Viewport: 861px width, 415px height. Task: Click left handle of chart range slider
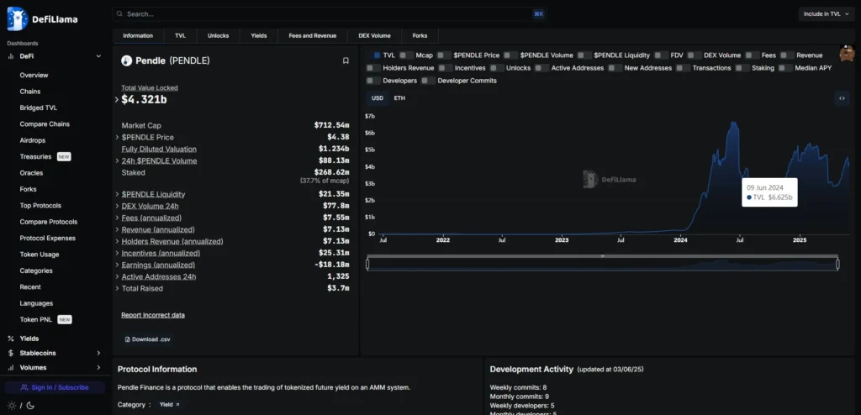[x=367, y=264]
